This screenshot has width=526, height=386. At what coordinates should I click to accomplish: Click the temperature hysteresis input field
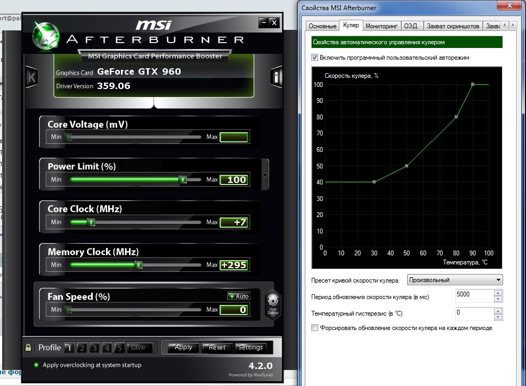click(474, 314)
